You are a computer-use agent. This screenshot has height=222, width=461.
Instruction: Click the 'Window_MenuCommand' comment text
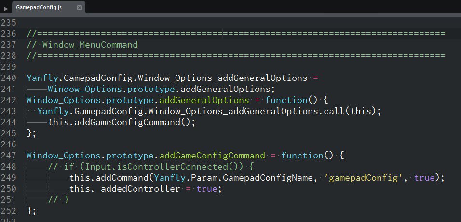pyautogui.click(x=90, y=45)
